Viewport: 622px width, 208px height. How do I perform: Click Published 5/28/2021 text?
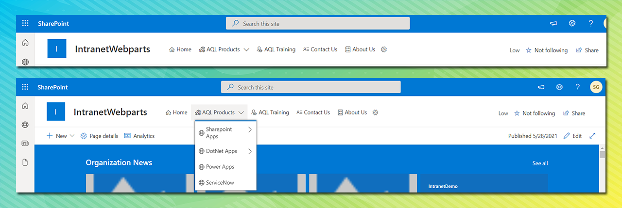click(x=532, y=136)
